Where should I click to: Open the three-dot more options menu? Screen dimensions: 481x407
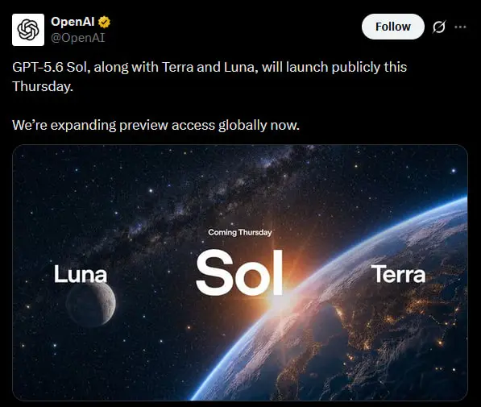tap(460, 27)
